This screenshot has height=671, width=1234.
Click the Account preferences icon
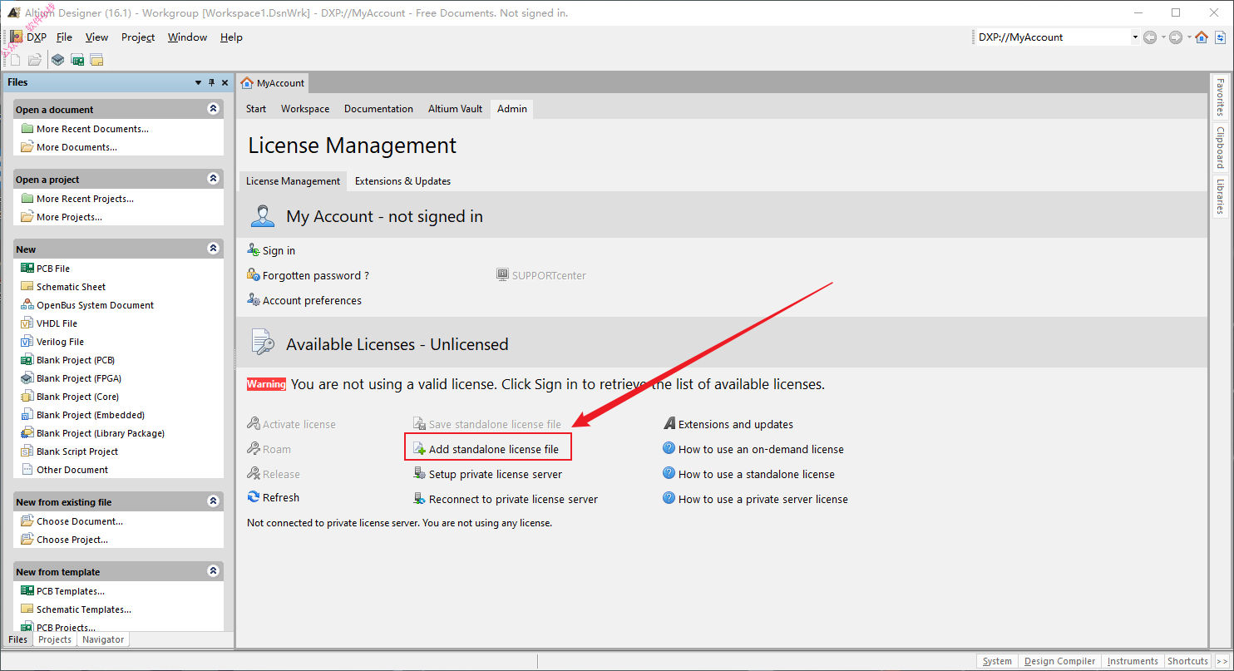(x=254, y=300)
